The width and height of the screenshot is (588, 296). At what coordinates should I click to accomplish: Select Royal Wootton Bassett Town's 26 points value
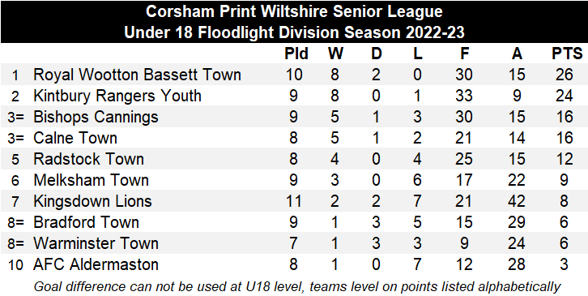coord(565,75)
